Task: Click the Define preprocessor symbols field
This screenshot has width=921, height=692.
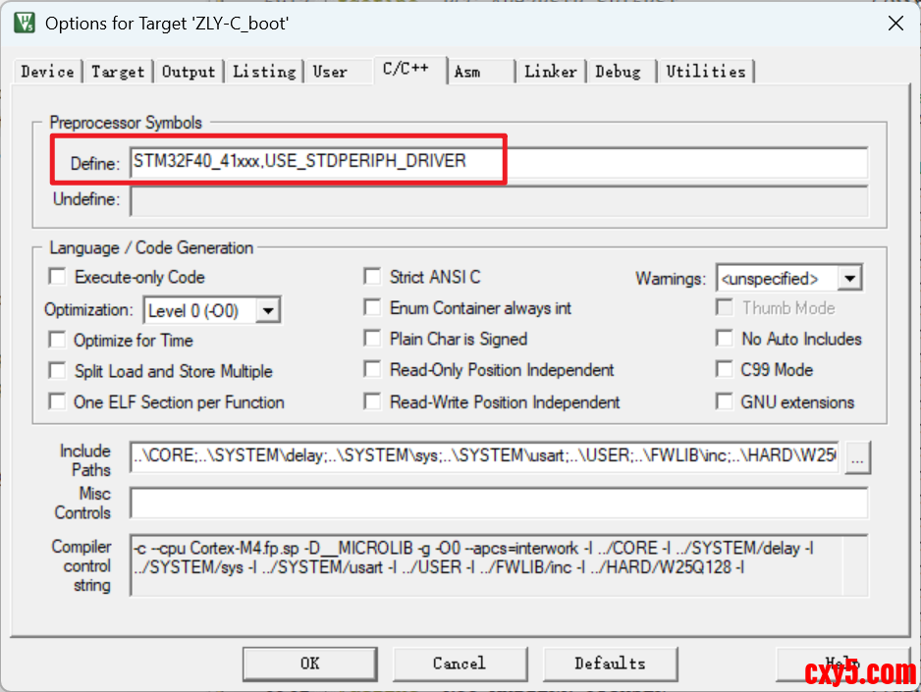Action: coord(498,162)
